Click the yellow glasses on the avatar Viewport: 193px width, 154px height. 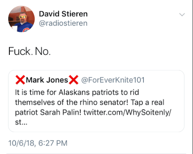click(x=23, y=17)
